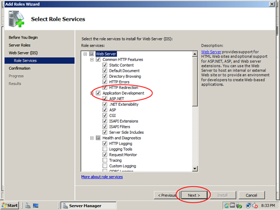Toggle the CGI checkbox
This screenshot has height=210, width=280.
pos(105,115)
